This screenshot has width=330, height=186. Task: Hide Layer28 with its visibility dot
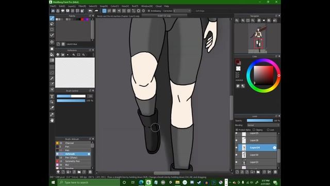coord(236,140)
